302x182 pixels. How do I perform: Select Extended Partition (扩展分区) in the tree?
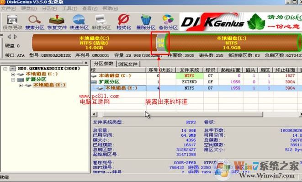(x=36, y=80)
